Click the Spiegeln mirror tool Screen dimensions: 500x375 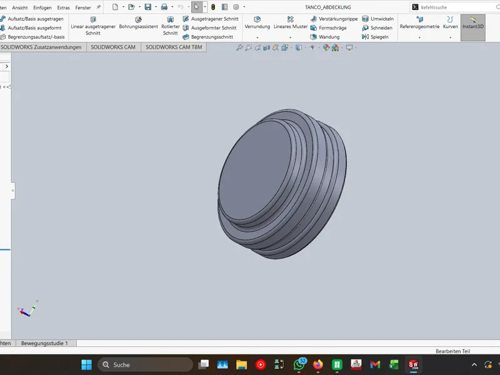[x=375, y=37]
